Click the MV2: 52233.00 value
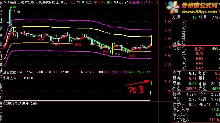The width and height of the screenshot is (220, 123). click(x=92, y=72)
